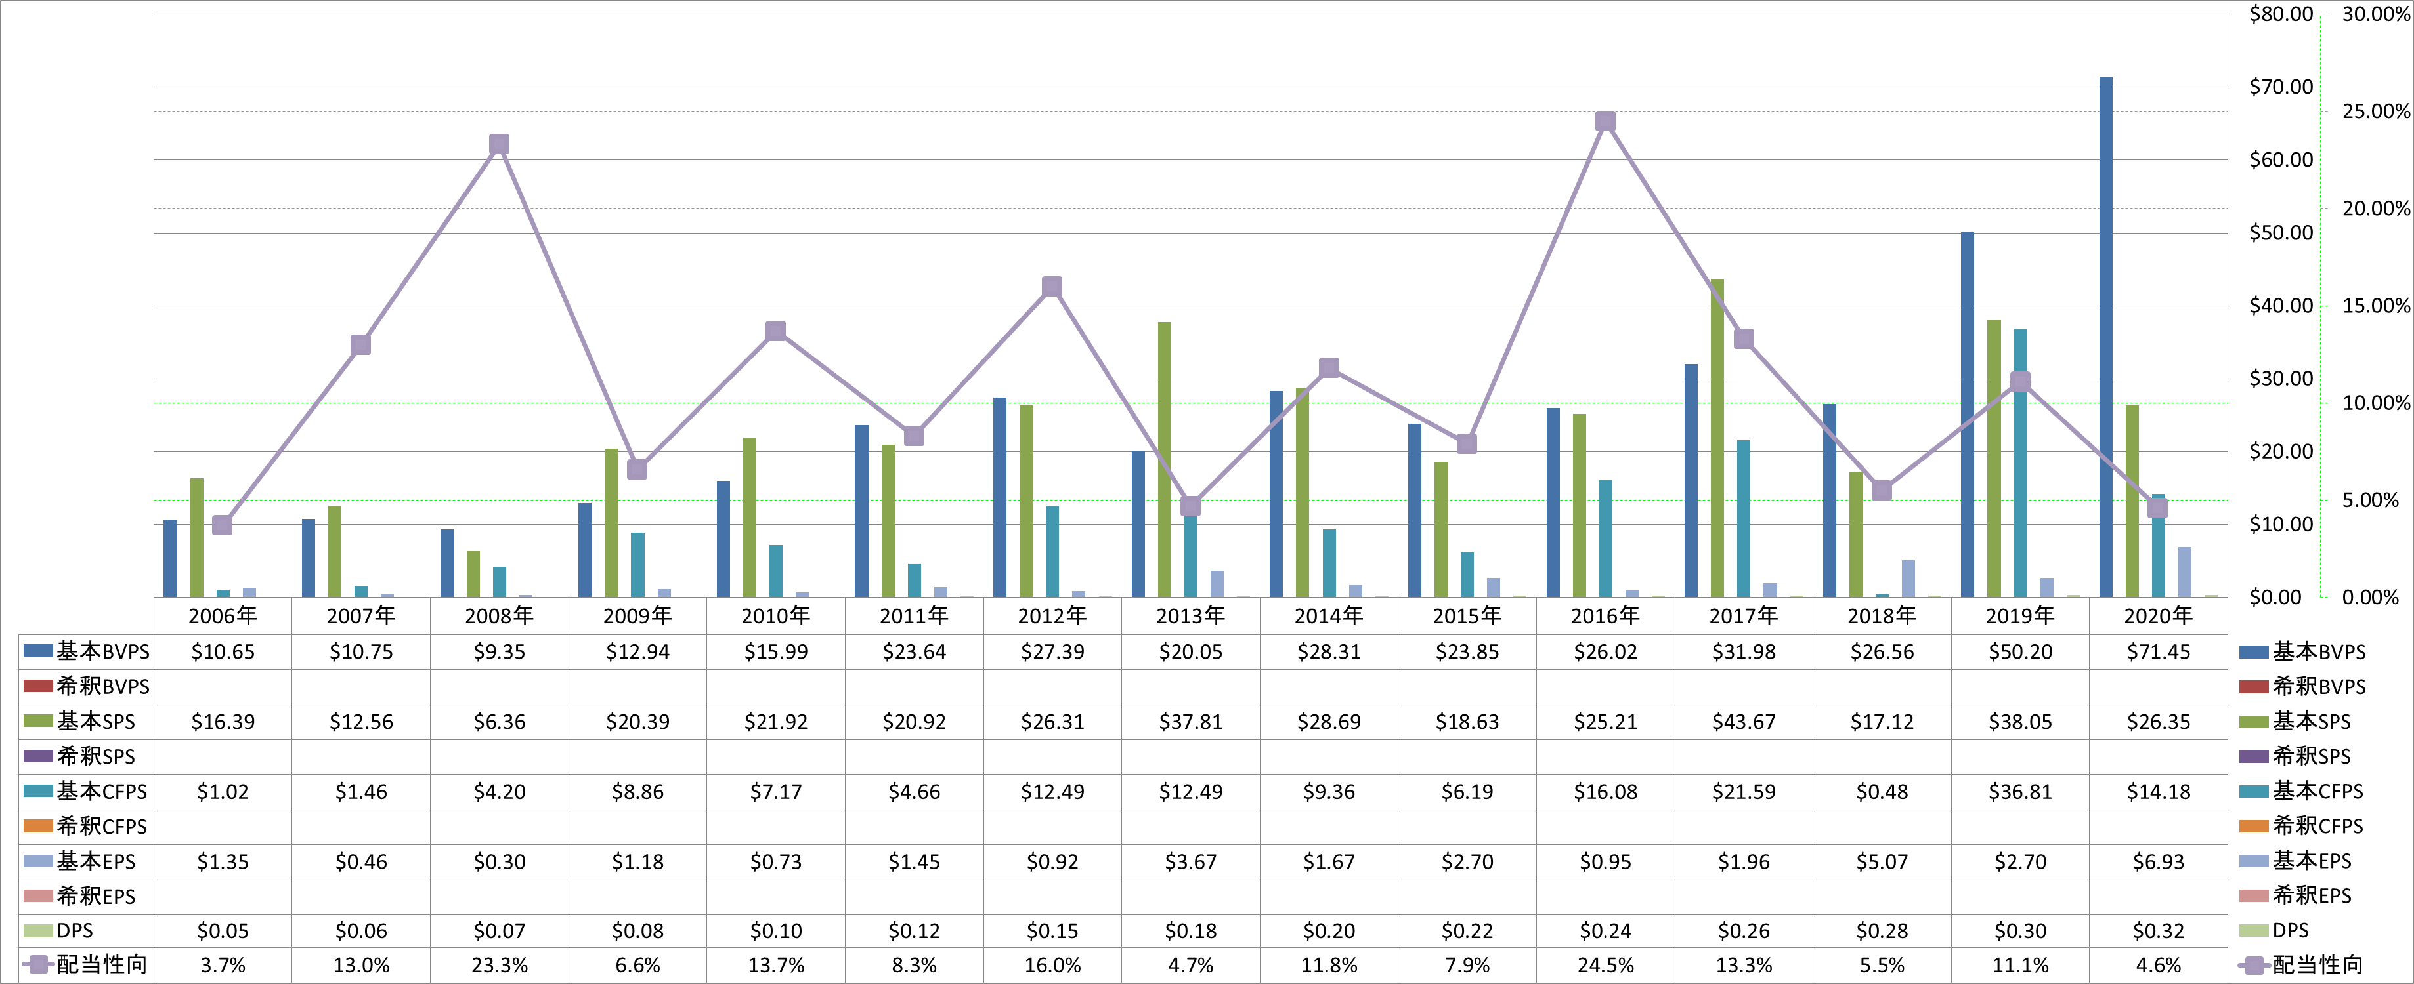The width and height of the screenshot is (2414, 984).
Task: Click the 2006年 year column header
Action: click(x=222, y=616)
